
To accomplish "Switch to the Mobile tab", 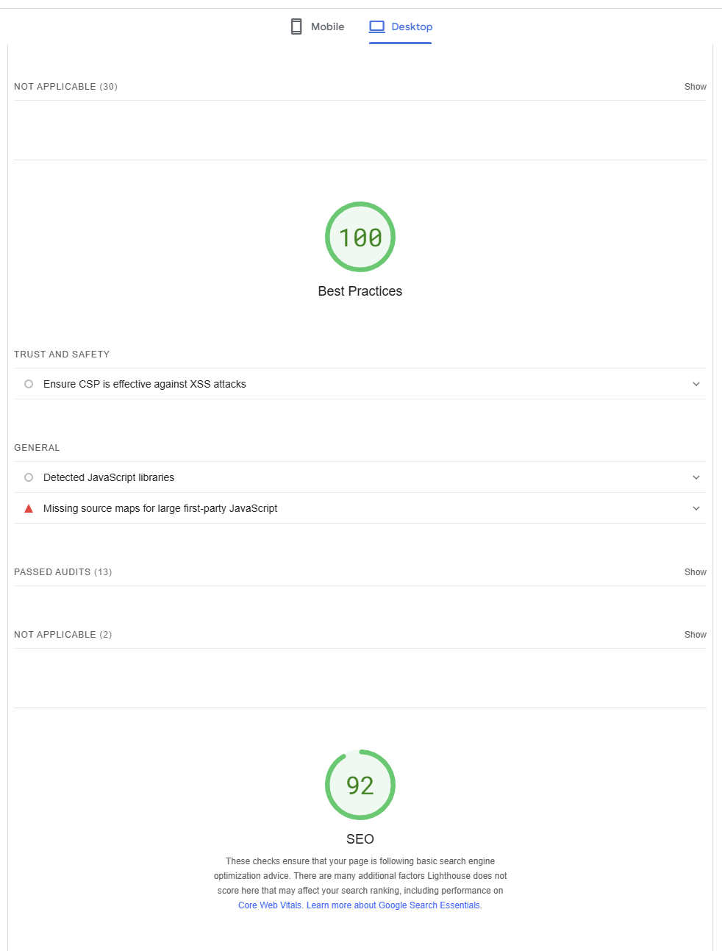I will (318, 26).
